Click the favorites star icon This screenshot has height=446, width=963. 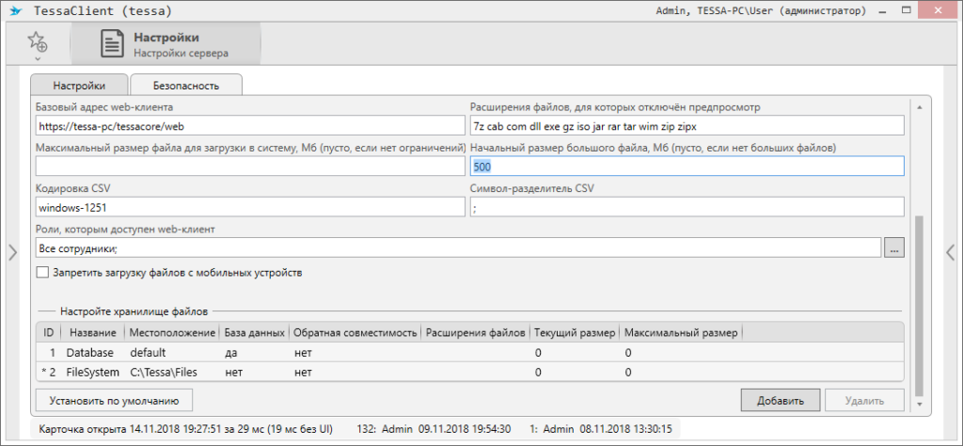37,40
